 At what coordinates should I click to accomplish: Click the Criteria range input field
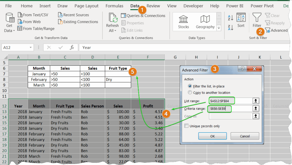[230, 108]
